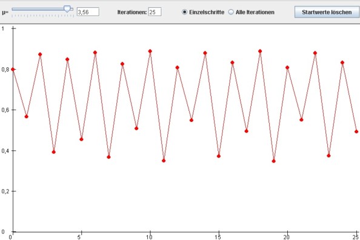
Task: Click the lowest data point at iteration 19
Action: [274, 161]
